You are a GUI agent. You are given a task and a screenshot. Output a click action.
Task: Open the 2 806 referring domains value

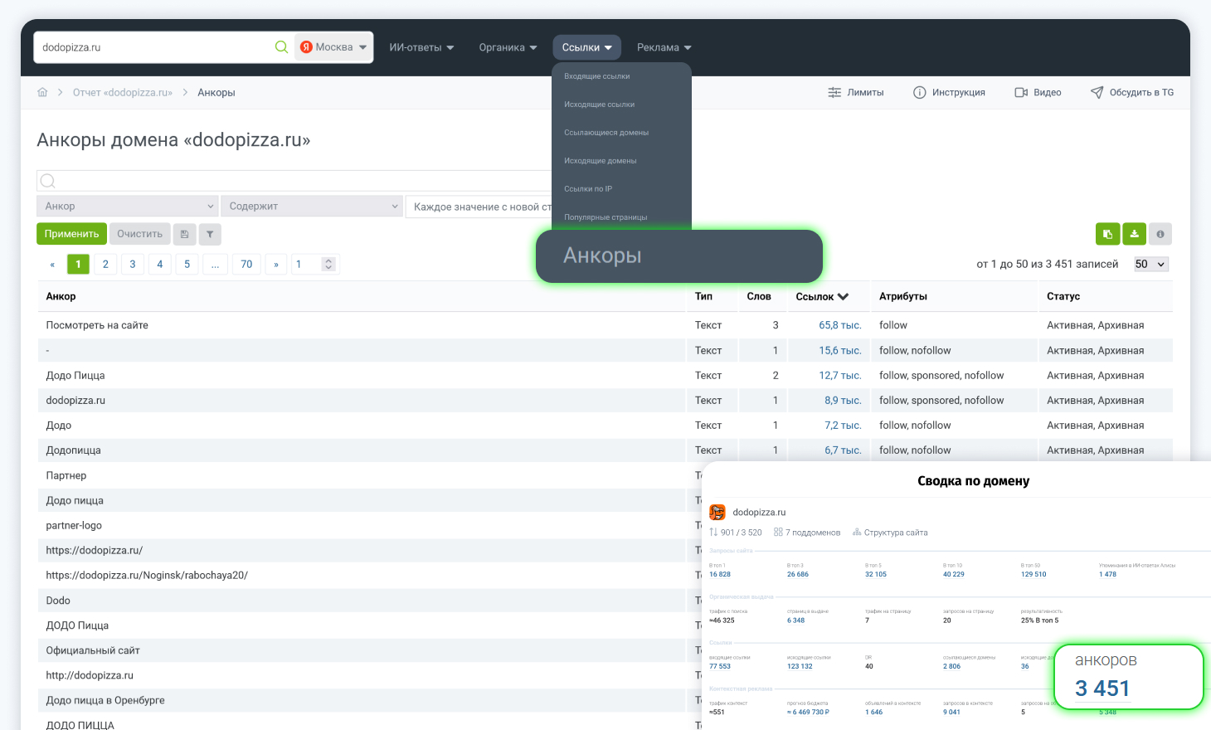[952, 666]
